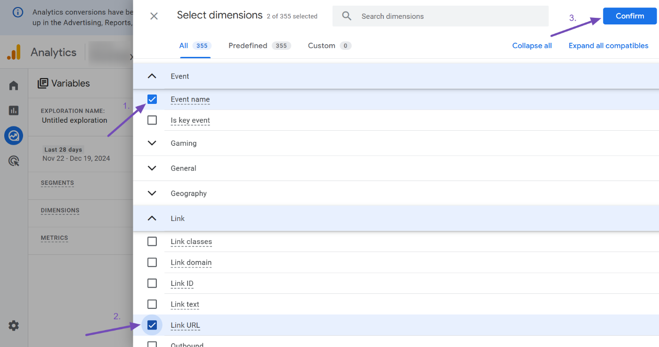Check the Link text checkbox
This screenshot has height=347, width=659.
pyautogui.click(x=152, y=304)
